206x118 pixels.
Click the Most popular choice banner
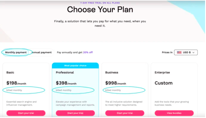pos(75,65)
